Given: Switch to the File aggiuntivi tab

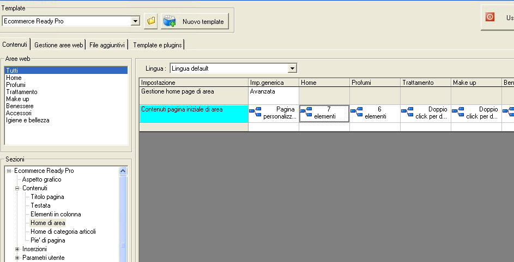Looking at the screenshot, I should pos(107,45).
